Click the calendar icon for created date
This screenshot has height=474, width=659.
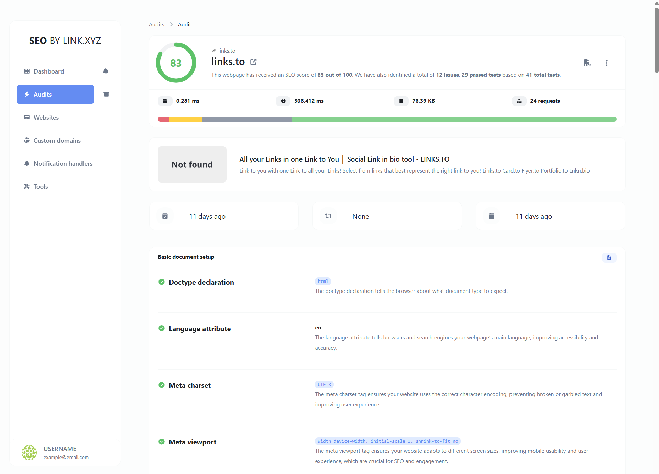pyautogui.click(x=492, y=216)
